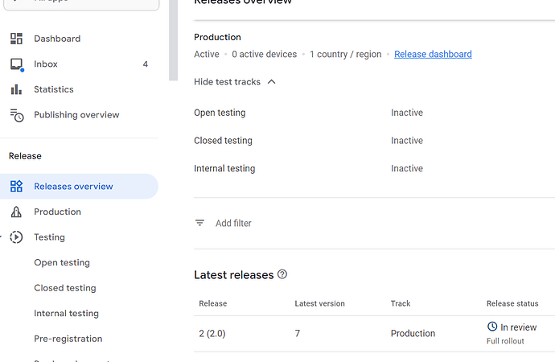Open Pre-registration sidebar item
The height and width of the screenshot is (362, 555).
[x=68, y=339]
